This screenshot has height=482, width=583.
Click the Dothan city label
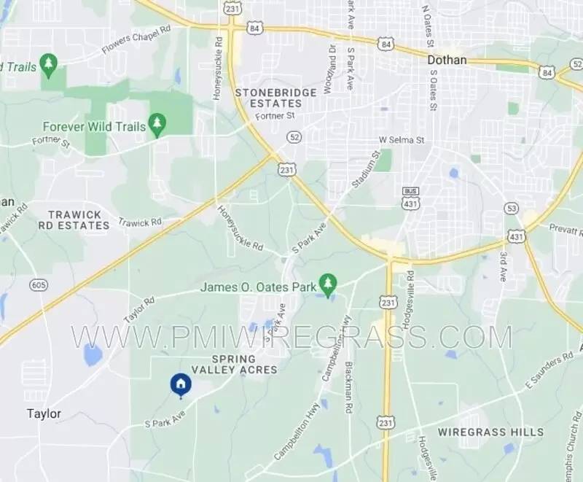(447, 60)
